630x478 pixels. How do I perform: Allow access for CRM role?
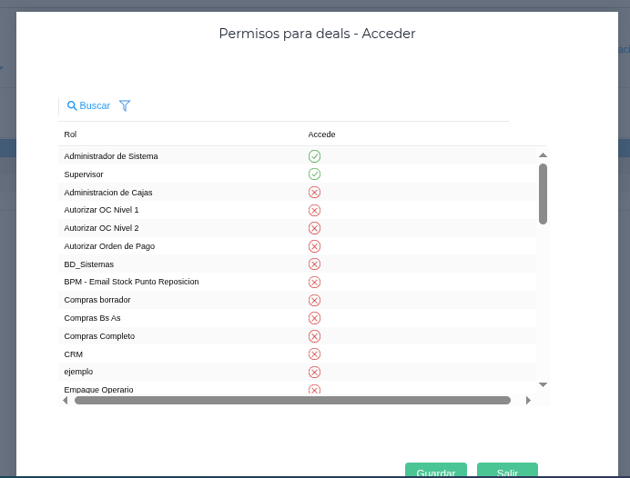(314, 354)
